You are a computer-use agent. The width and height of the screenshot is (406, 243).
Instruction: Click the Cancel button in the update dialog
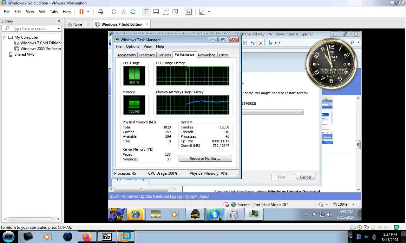coord(305,177)
